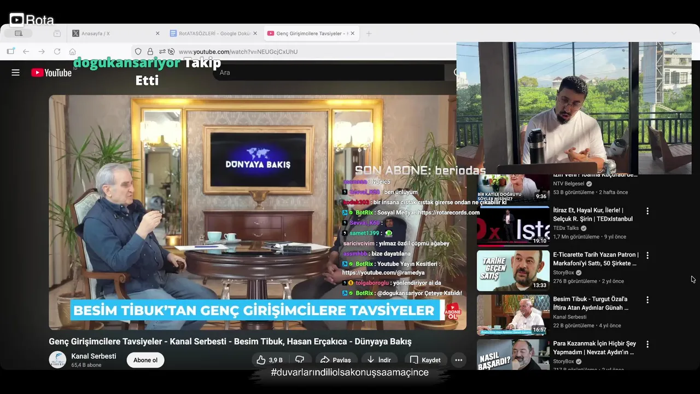
Task: Go to browser home page icon
Action: (72, 51)
